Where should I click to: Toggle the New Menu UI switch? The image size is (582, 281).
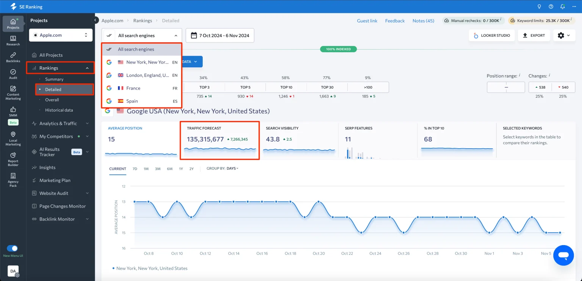click(x=13, y=248)
